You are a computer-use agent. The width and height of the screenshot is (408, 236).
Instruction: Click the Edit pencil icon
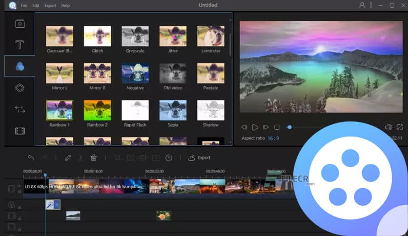68,157
